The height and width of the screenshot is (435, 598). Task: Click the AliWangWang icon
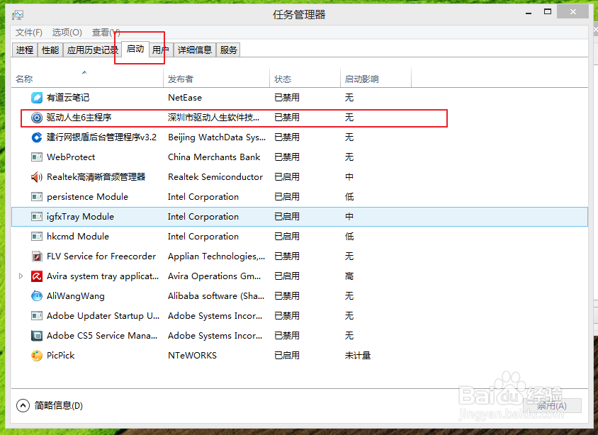tap(37, 296)
